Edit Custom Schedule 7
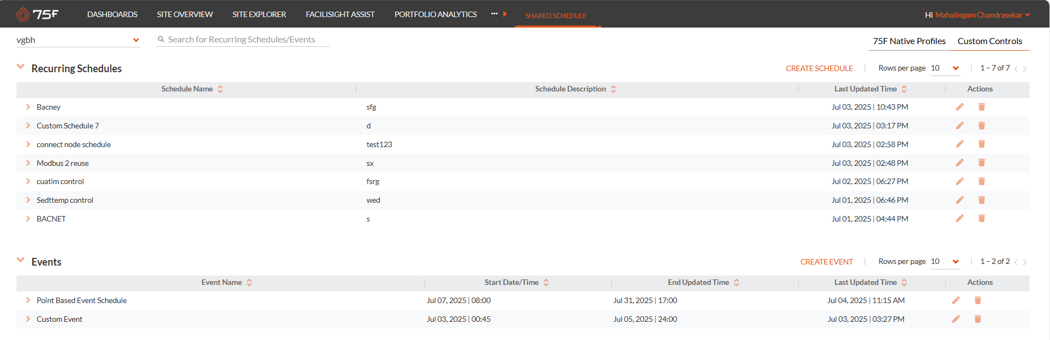1050x340 pixels. tap(960, 126)
